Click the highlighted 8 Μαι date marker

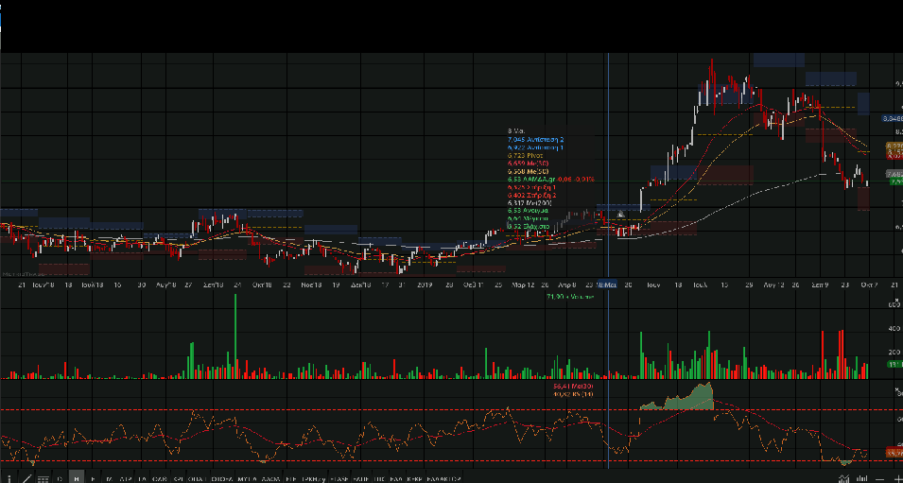607,285
